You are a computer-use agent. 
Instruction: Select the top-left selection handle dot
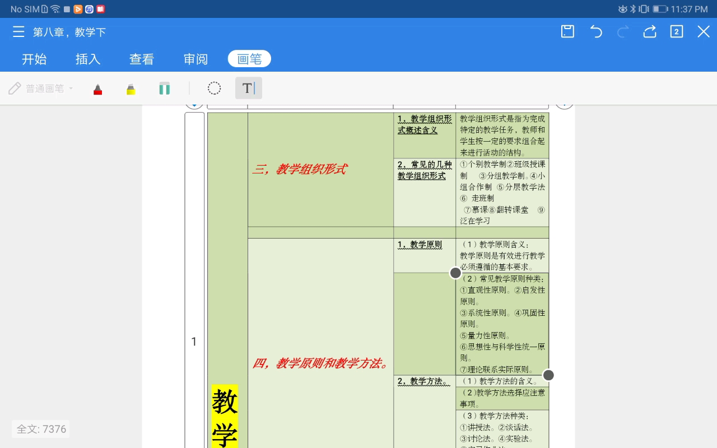(x=455, y=273)
